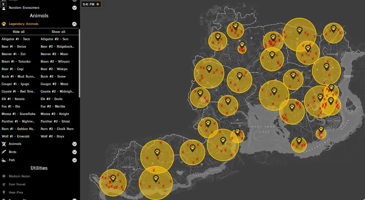Screen dimensions: 365x200
Task: Expand the Fish category chevron
Action: click(74, 160)
